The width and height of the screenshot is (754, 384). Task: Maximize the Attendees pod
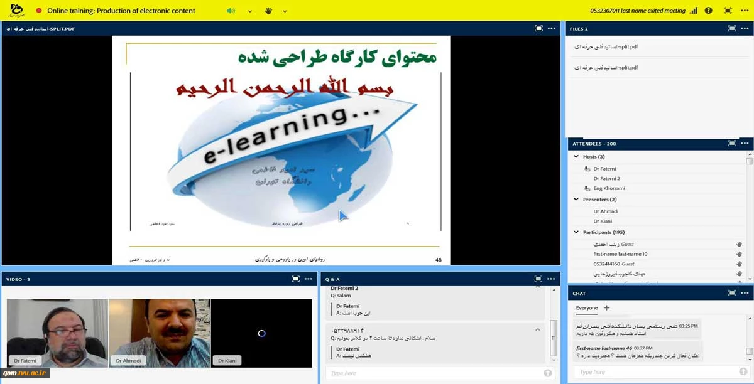(731, 143)
